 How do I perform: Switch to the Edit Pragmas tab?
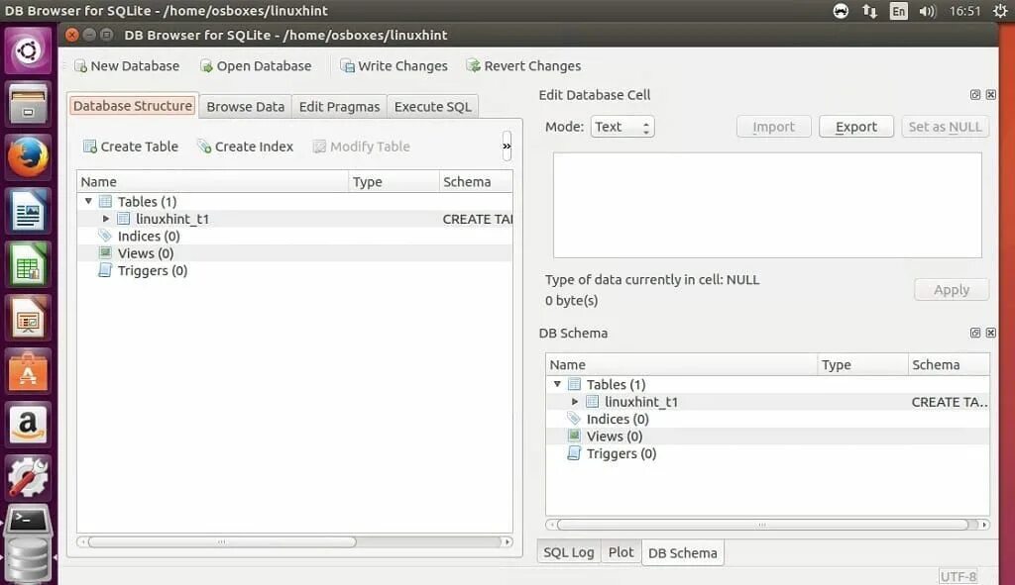pyautogui.click(x=339, y=107)
